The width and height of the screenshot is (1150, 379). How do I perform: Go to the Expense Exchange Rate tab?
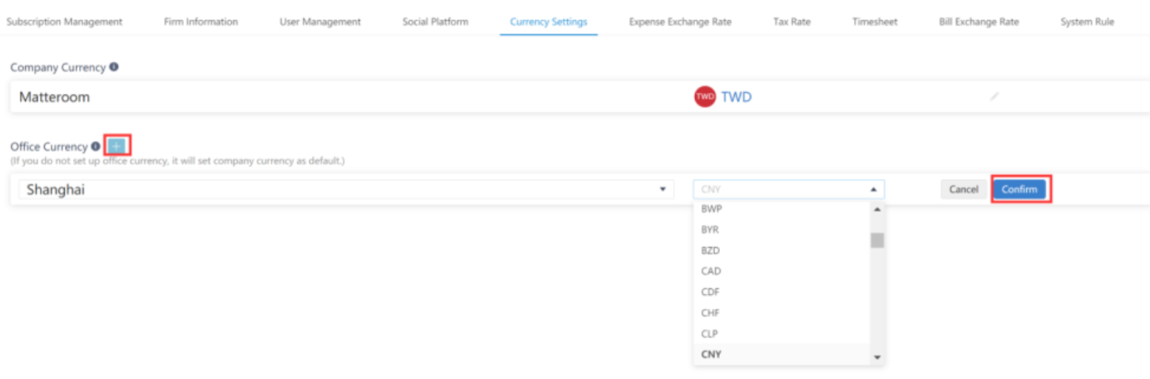coord(679,21)
